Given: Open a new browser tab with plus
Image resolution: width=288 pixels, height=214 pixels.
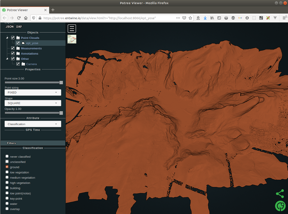Looking at the screenshot, I should point(53,10).
